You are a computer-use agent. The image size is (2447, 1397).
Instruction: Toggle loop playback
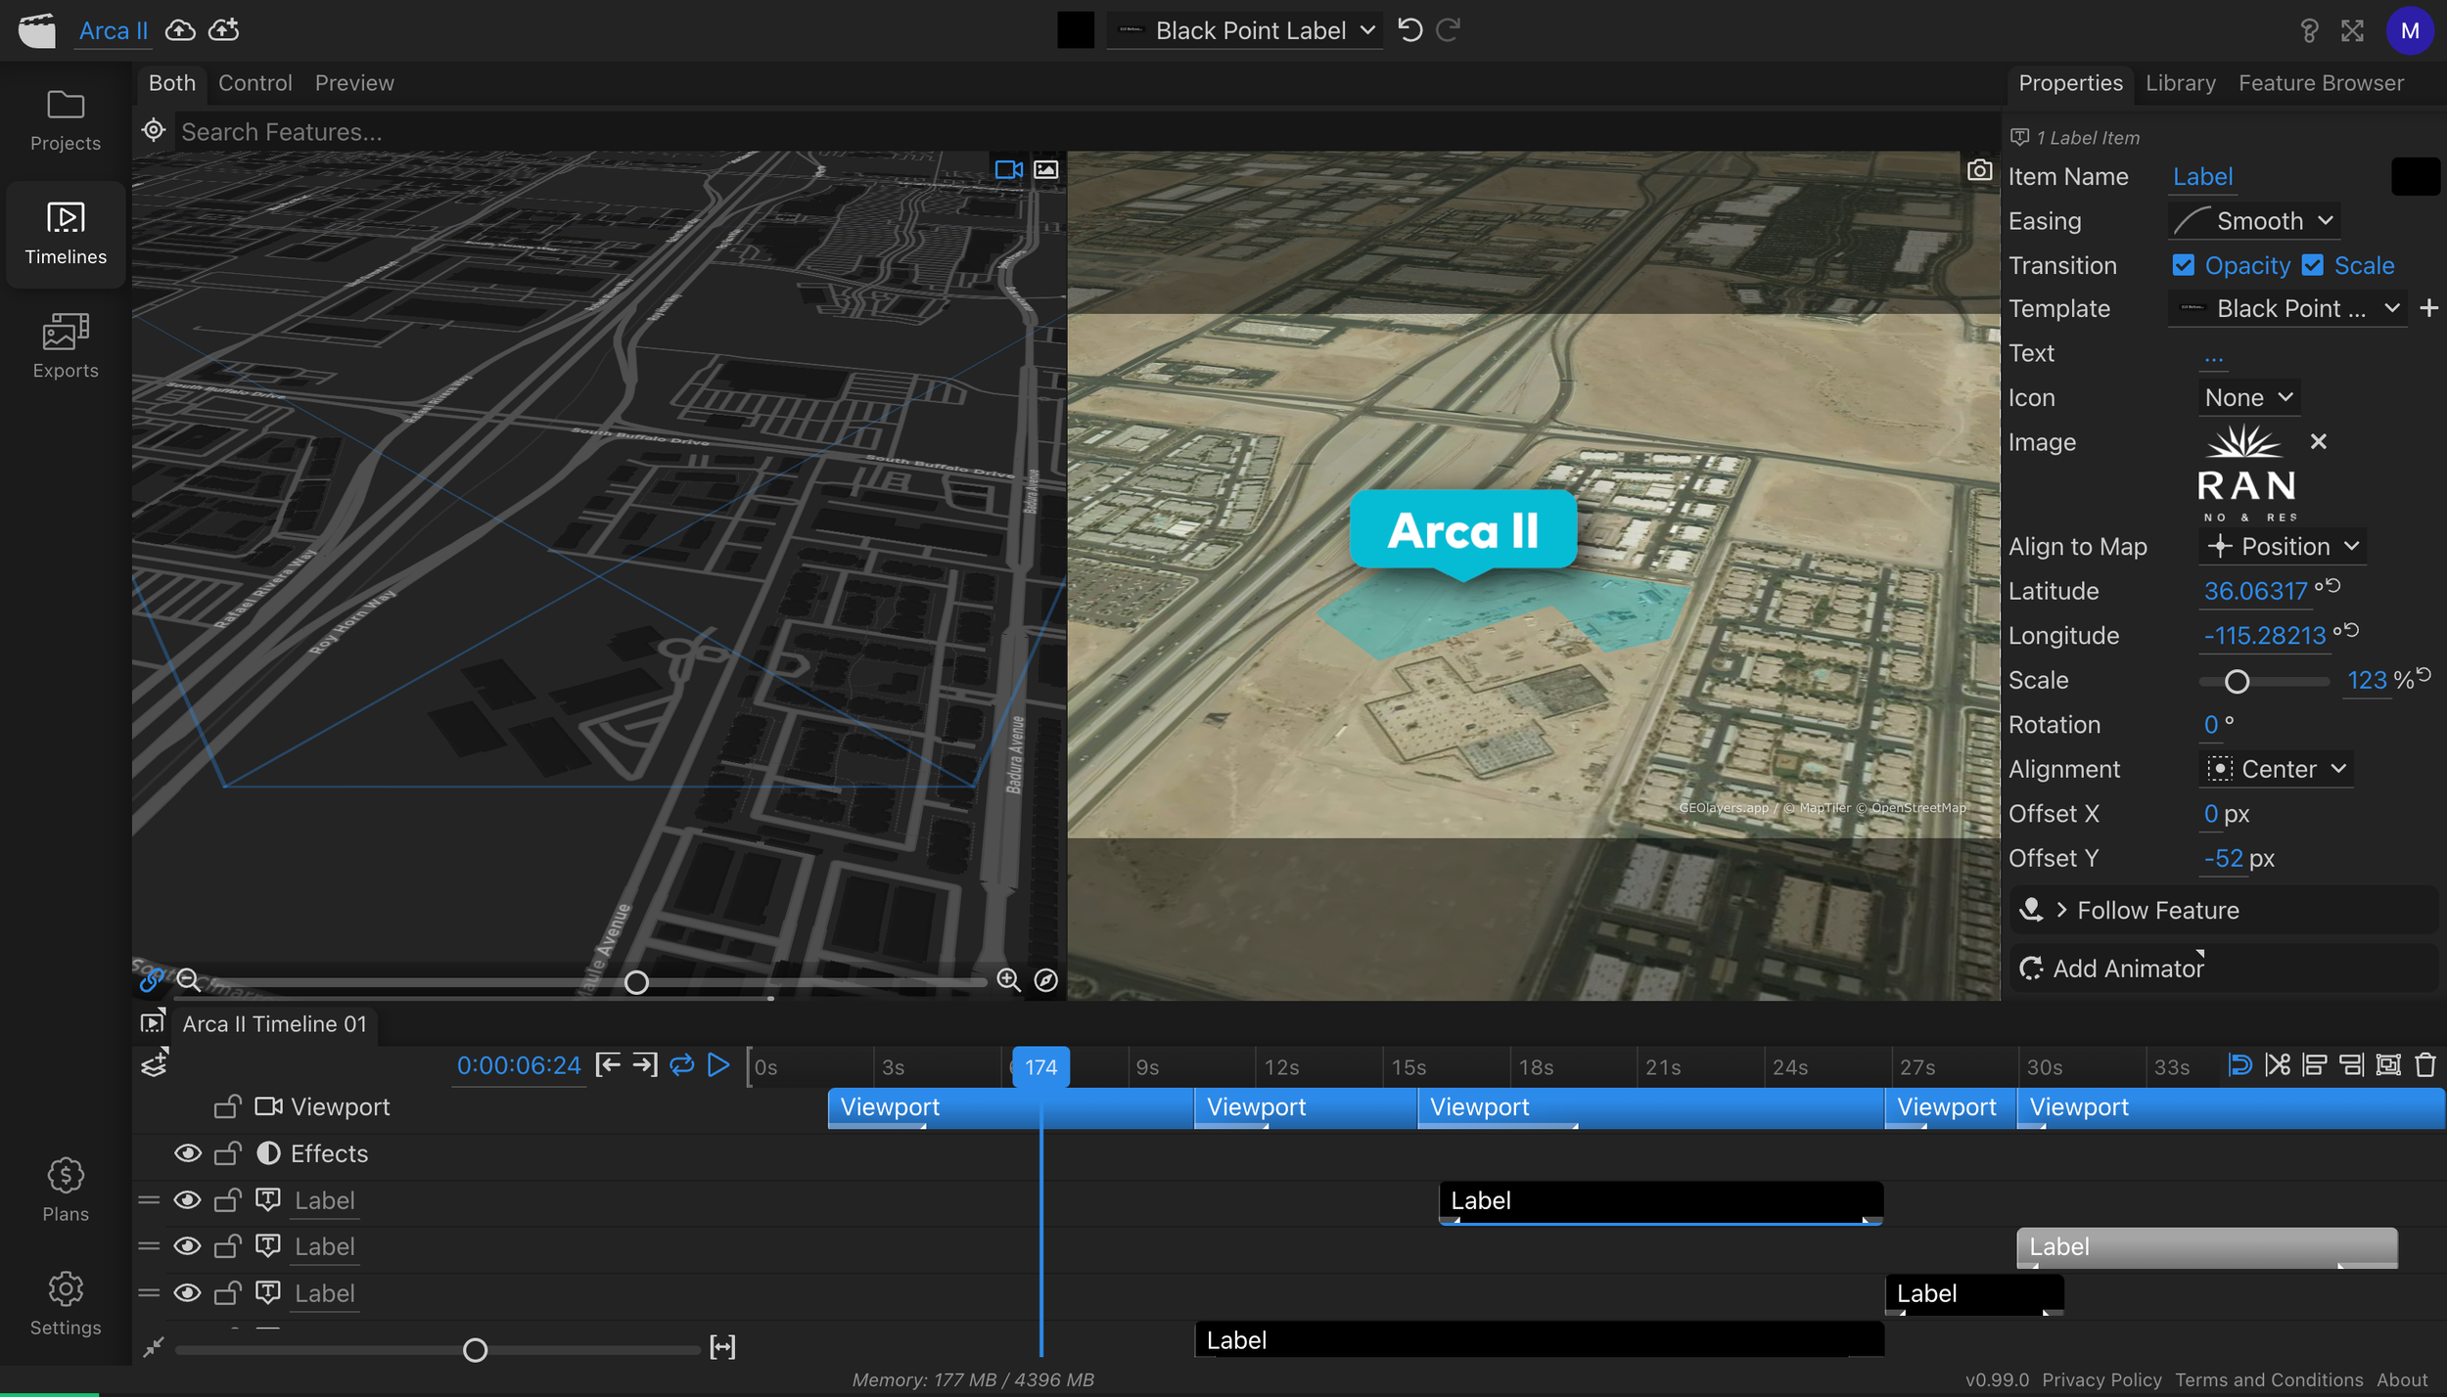pos(682,1065)
